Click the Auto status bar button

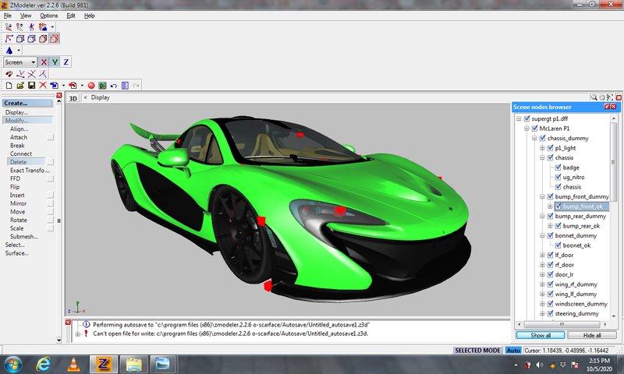click(x=513, y=350)
